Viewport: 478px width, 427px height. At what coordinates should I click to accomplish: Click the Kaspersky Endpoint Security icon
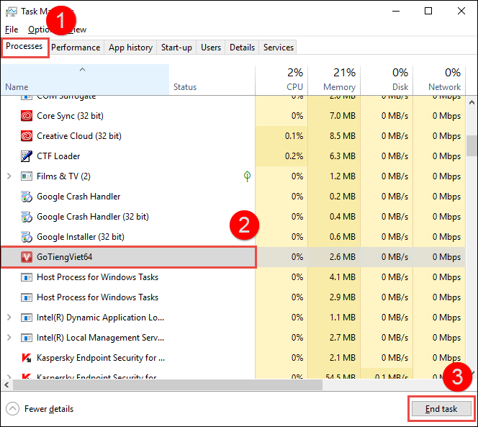(27, 358)
